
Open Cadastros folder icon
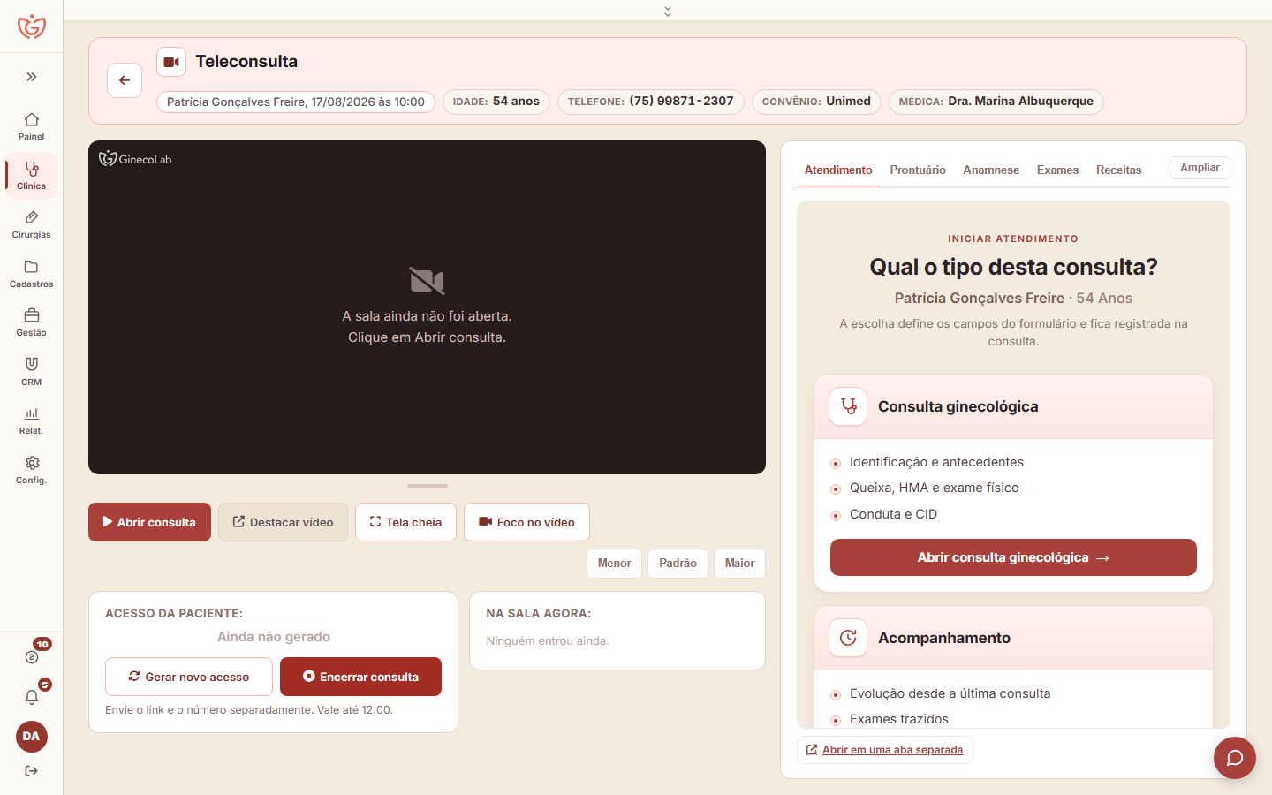pyautogui.click(x=32, y=267)
